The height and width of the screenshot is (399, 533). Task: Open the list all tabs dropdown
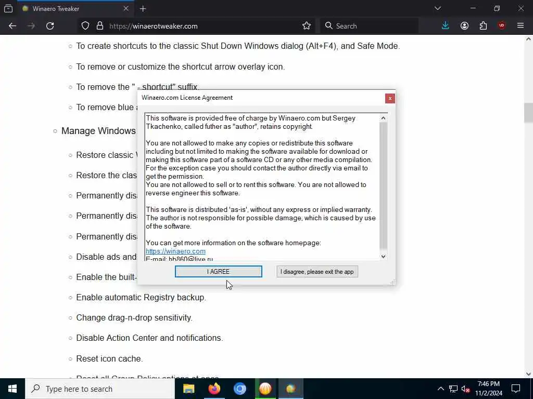tap(437, 8)
